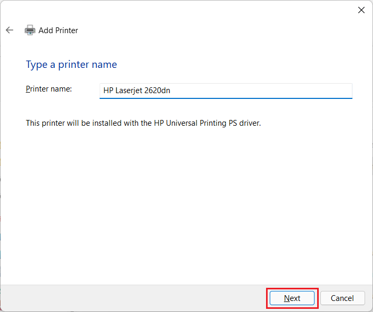Place cursor on "2620dn" in name field
The width and height of the screenshot is (373, 312).
(158, 90)
